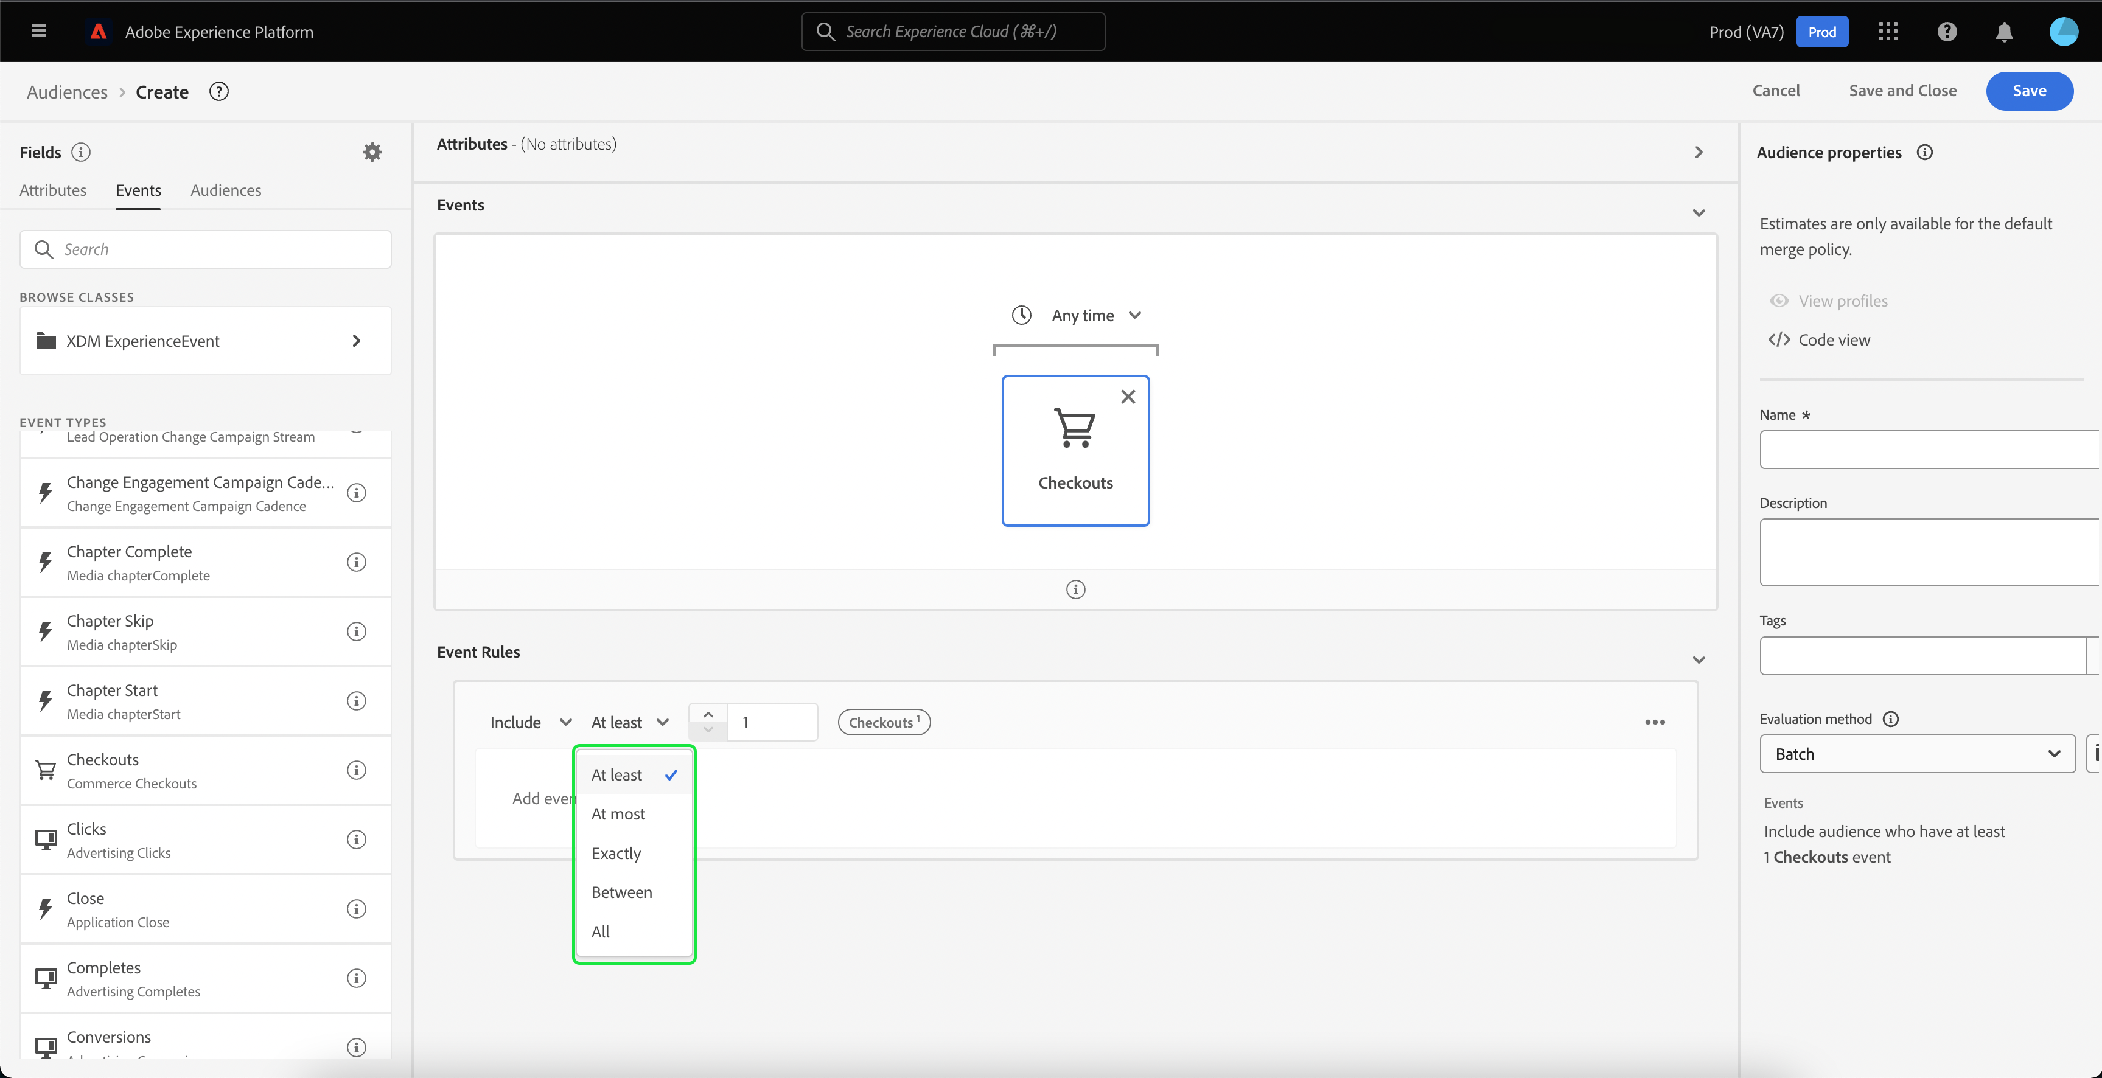This screenshot has height=1078, width=2102.
Task: Remove the Checkouts event card with X
Action: pyautogui.click(x=1128, y=397)
